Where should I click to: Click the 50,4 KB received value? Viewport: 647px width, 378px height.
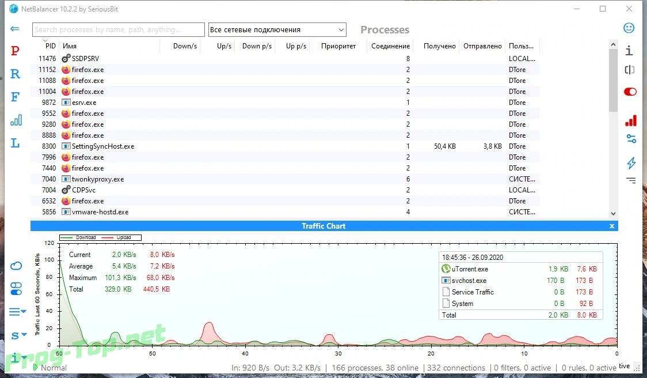pos(445,146)
